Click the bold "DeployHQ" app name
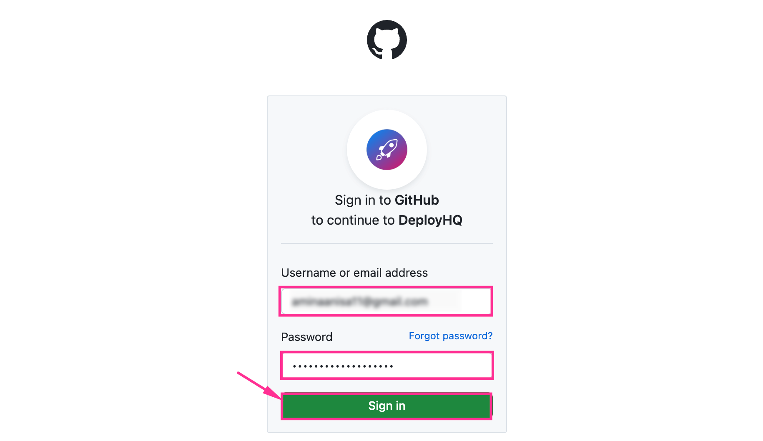763x441 pixels. [430, 220]
